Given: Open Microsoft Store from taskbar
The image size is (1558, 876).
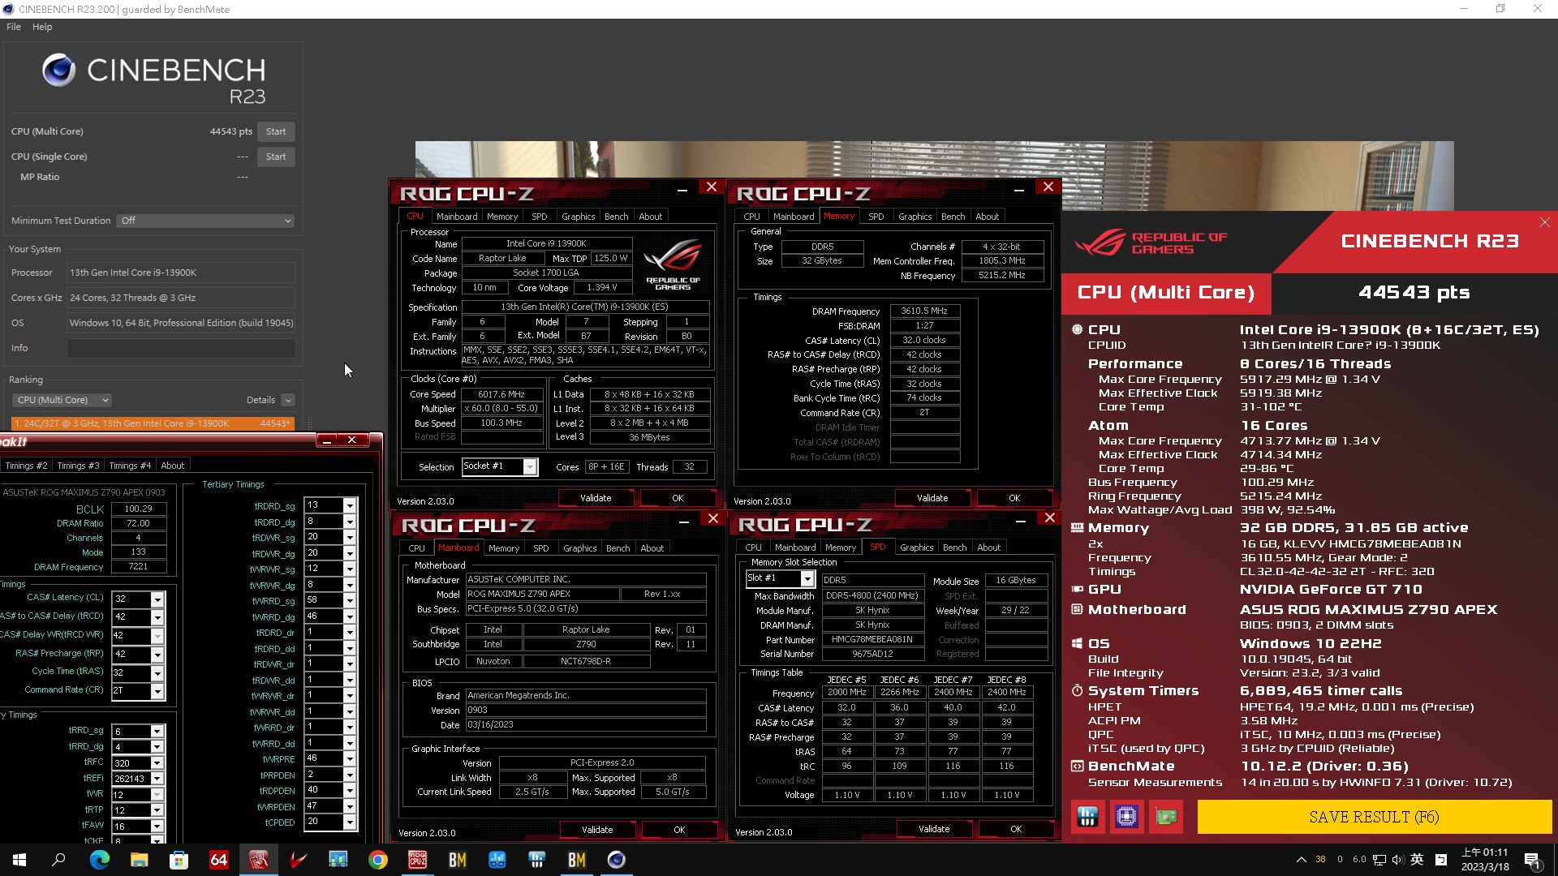Looking at the screenshot, I should point(179,860).
